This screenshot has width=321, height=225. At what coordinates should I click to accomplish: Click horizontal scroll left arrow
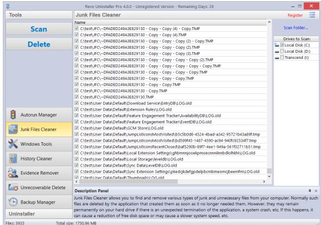[x=76, y=181]
